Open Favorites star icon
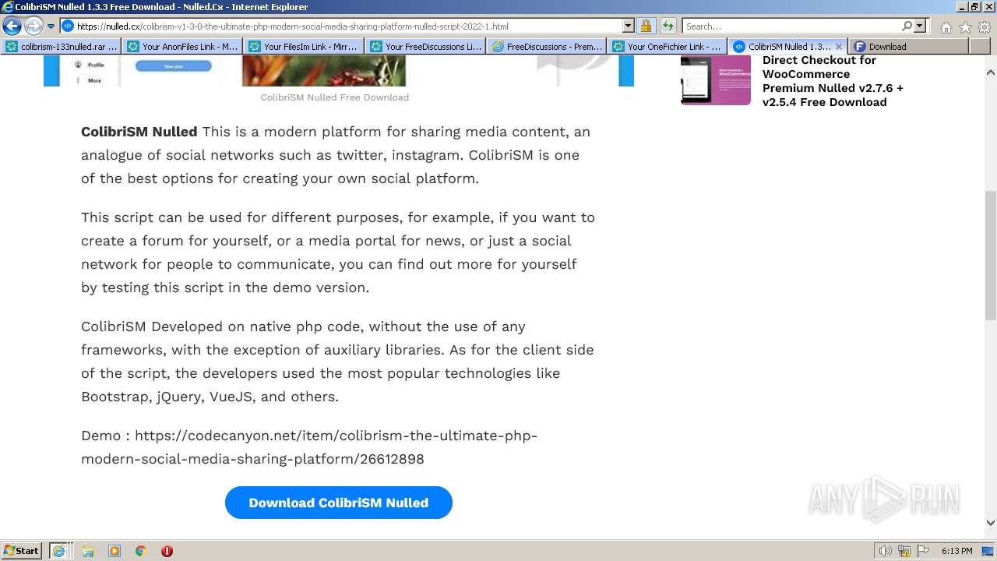997x561 pixels. click(x=965, y=26)
